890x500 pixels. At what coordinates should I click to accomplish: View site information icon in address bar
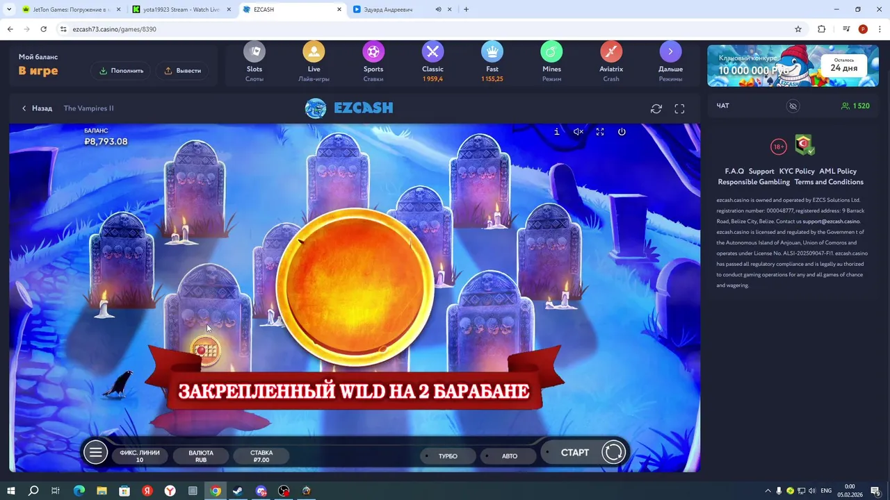[63, 29]
